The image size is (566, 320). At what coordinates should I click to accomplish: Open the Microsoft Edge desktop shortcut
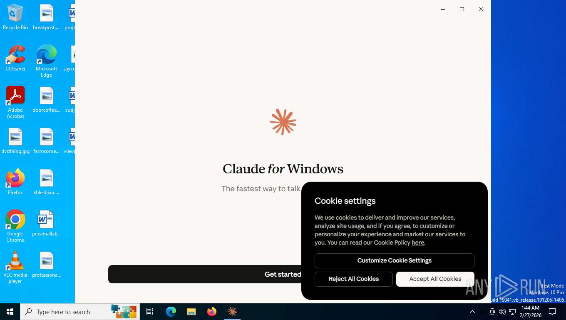pos(46,61)
